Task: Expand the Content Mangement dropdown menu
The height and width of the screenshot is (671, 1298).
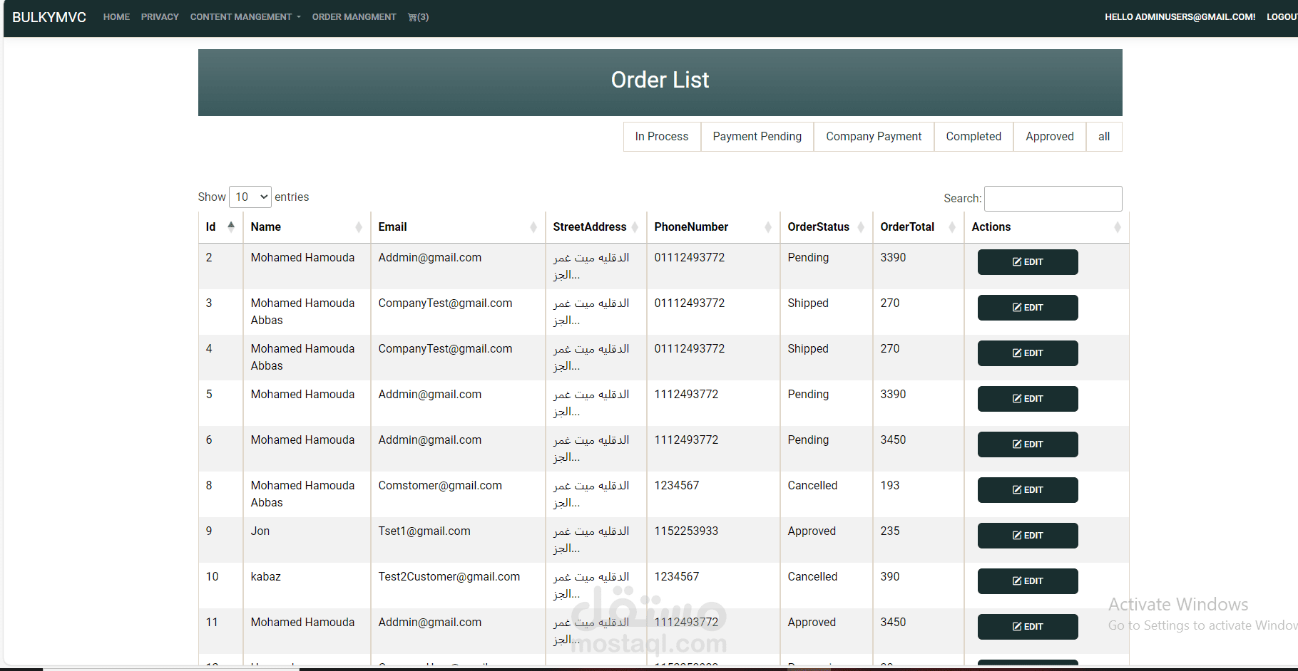Action: click(x=245, y=17)
